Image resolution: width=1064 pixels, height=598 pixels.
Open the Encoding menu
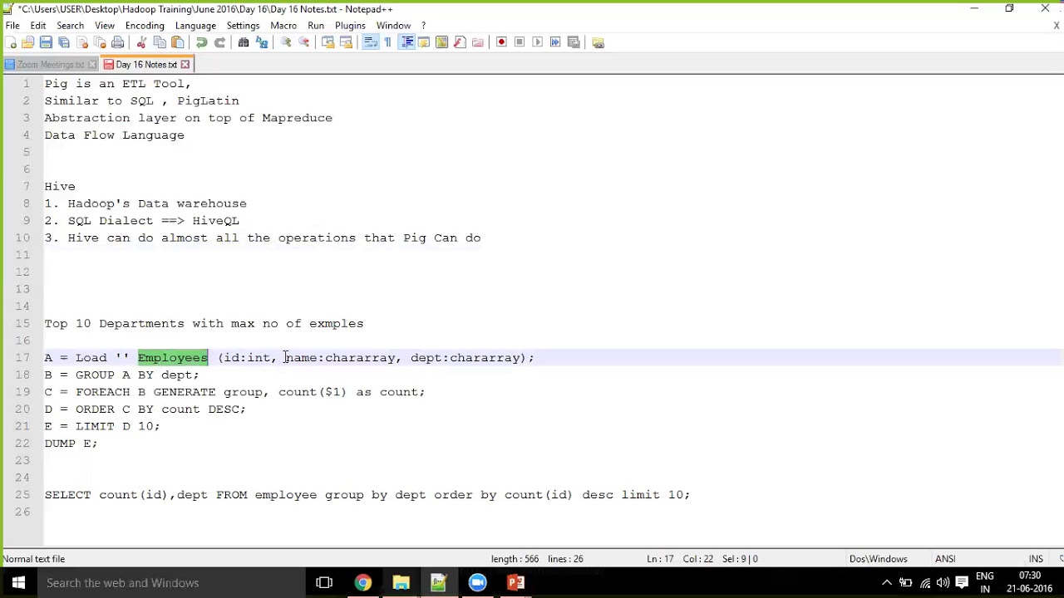point(145,26)
